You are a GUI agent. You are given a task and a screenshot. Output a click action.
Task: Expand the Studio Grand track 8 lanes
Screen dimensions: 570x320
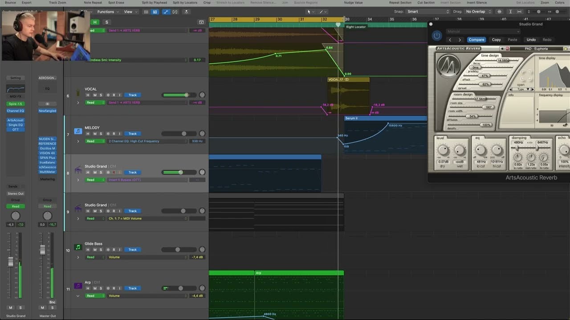pos(78,180)
